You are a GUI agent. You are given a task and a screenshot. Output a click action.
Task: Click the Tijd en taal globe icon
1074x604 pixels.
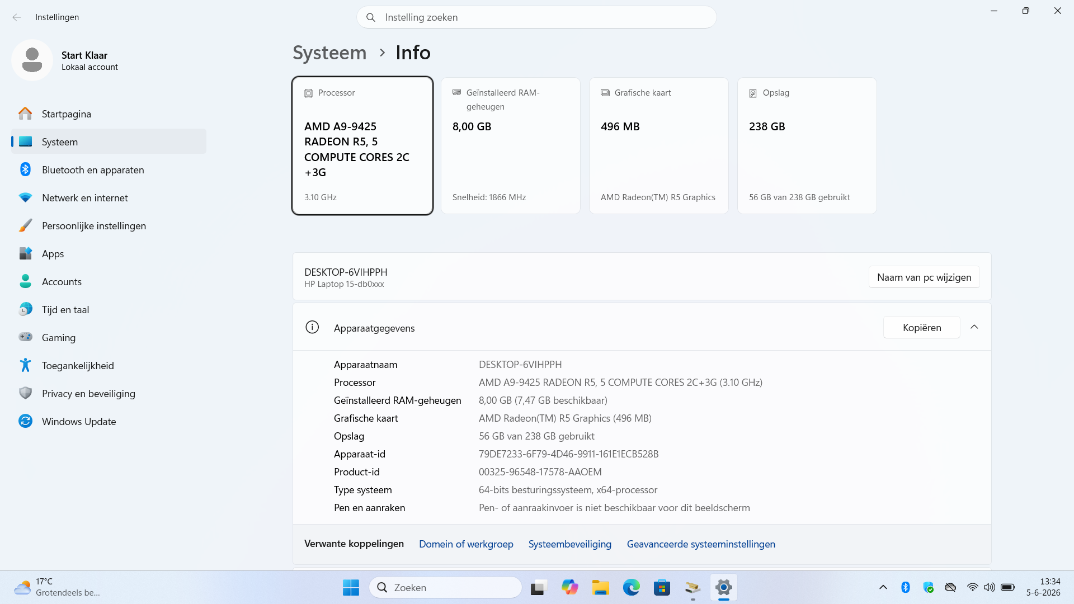point(25,309)
